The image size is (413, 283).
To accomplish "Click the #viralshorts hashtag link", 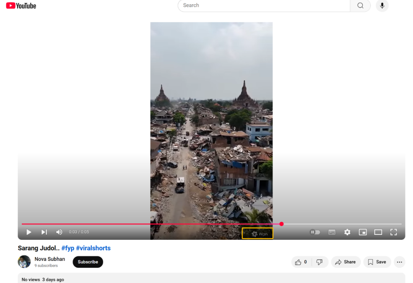I will [93, 248].
